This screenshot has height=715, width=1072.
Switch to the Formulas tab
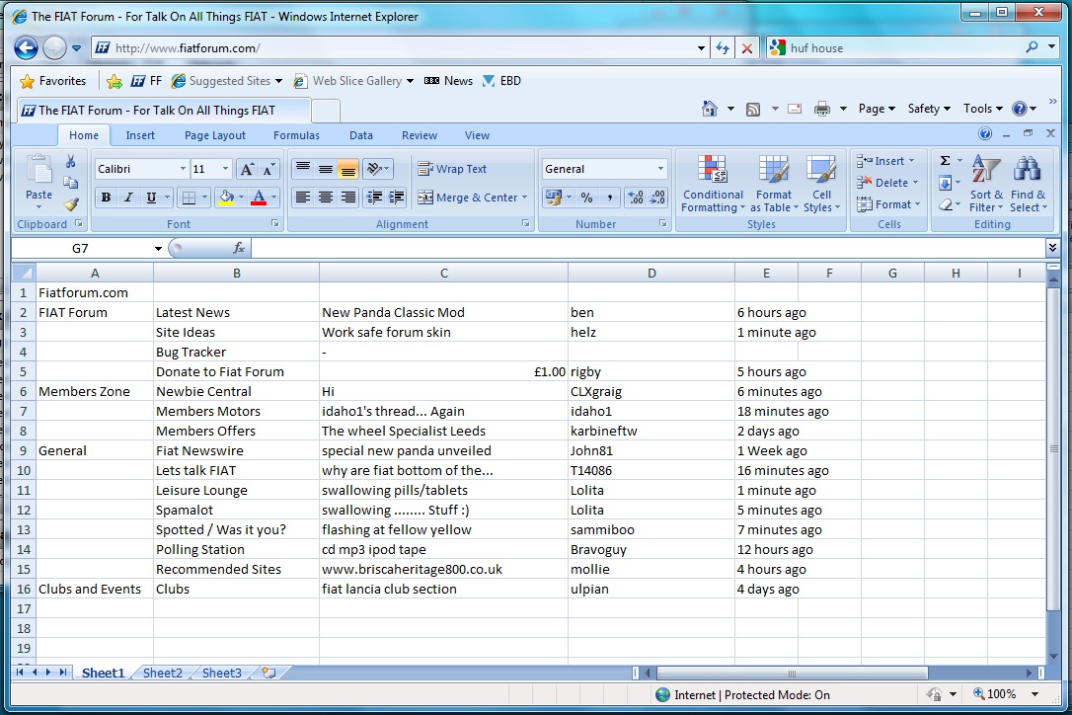[x=296, y=135]
